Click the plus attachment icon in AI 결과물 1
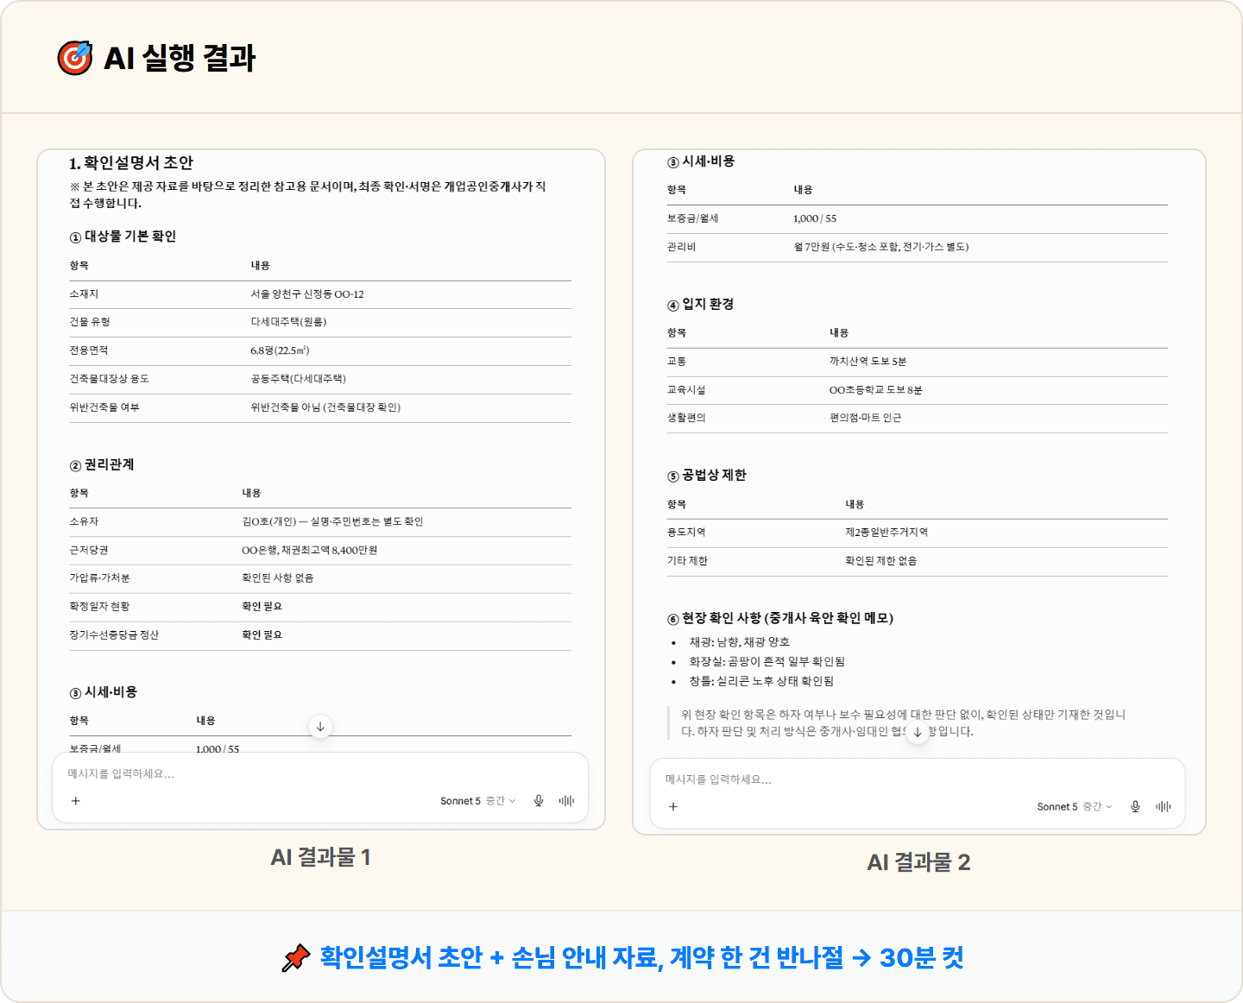1243x1003 pixels. click(76, 801)
